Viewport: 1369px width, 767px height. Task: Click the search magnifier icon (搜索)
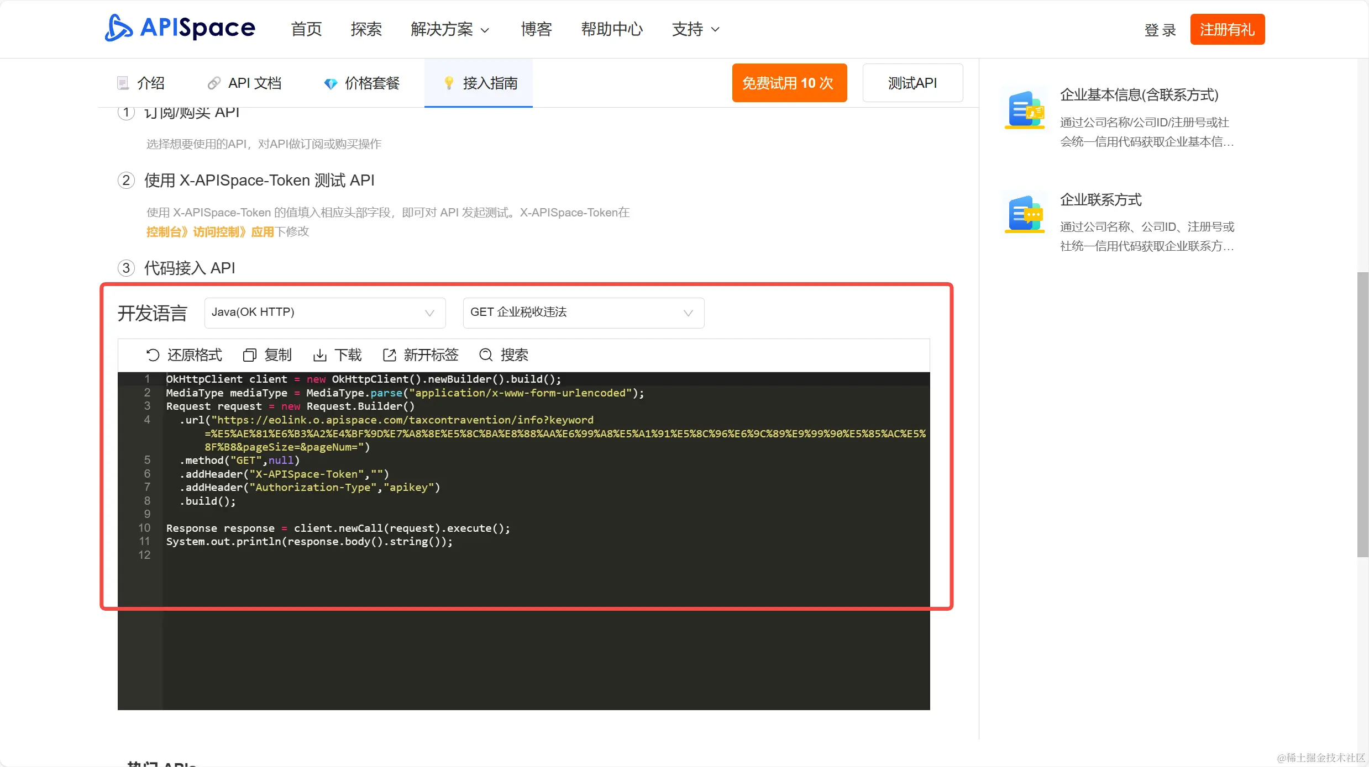[486, 355]
